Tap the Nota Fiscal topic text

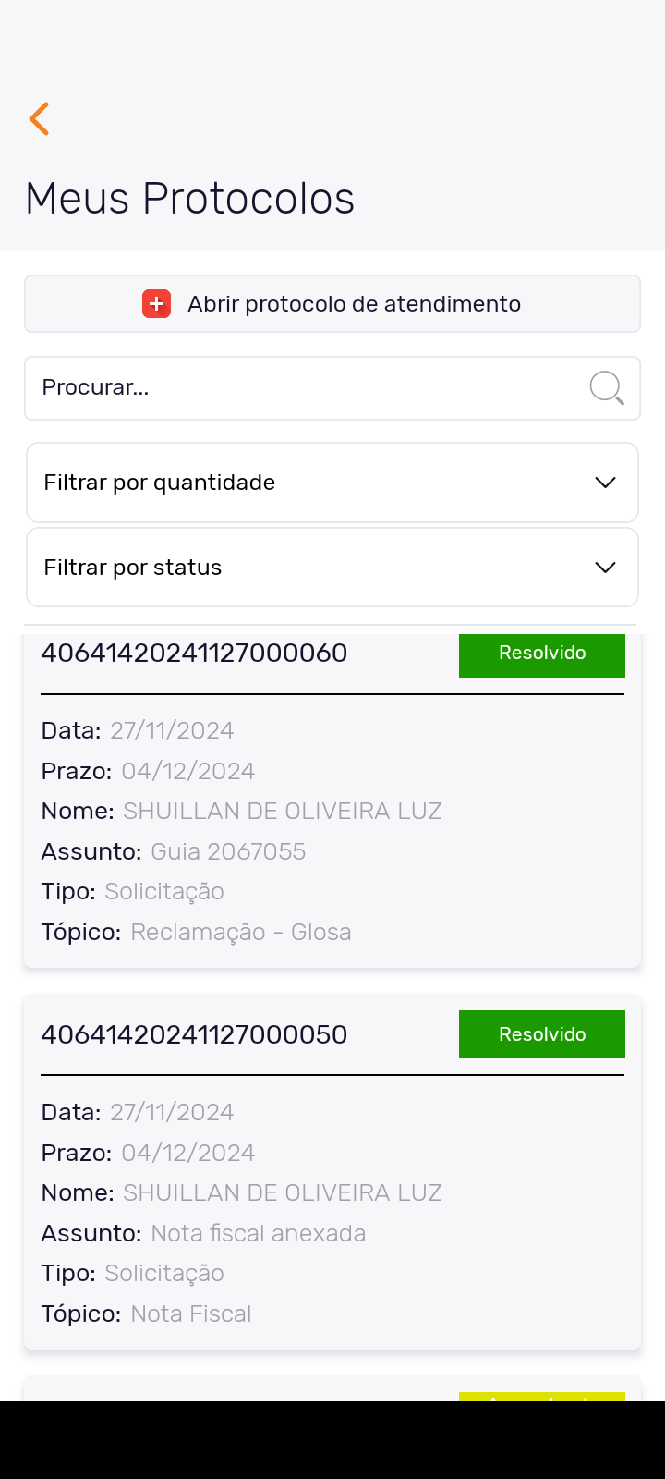tap(191, 1314)
